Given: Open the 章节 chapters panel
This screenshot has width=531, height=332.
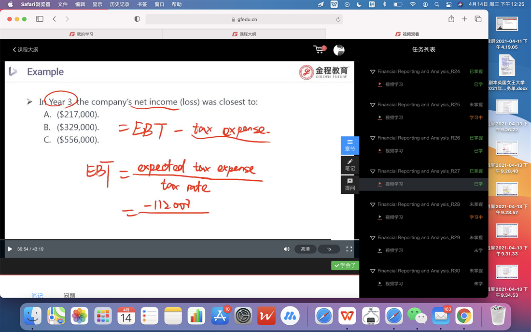Looking at the screenshot, I should 350,145.
